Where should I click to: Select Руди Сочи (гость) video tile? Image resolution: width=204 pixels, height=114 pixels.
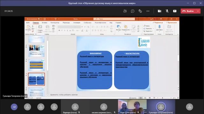click(x=132, y=107)
